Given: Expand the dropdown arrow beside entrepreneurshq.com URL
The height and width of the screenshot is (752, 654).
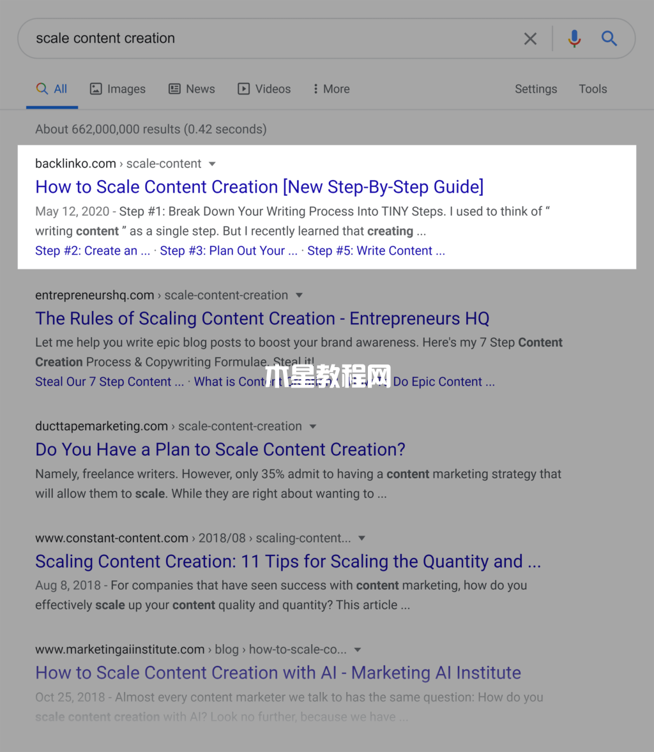Looking at the screenshot, I should pos(299,296).
